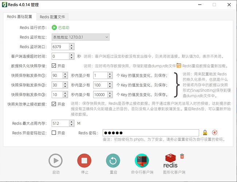Decrease snapshot condition 3 seconds value
The image size is (237, 182).
[65, 96]
